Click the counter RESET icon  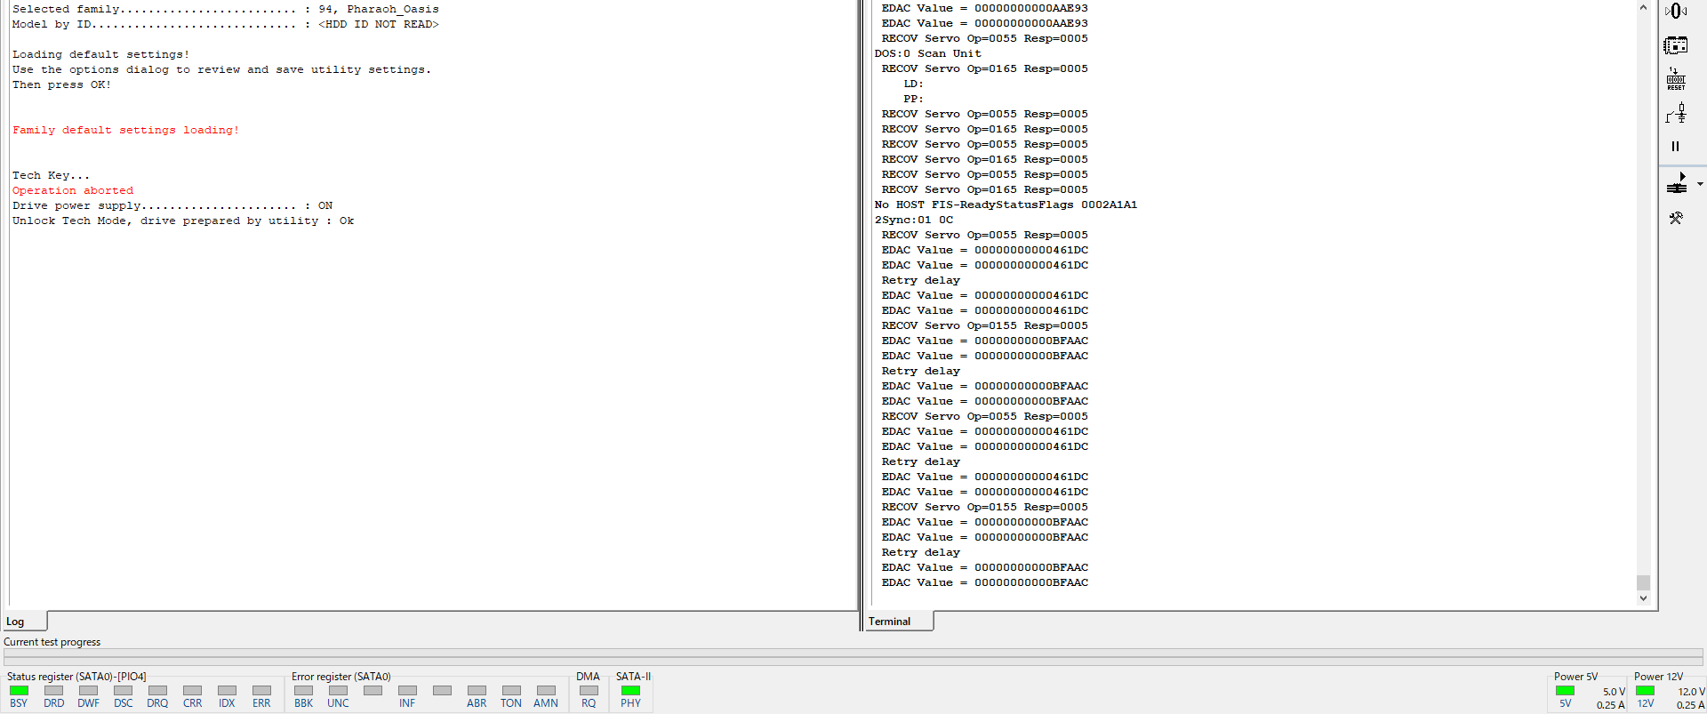(x=1676, y=79)
